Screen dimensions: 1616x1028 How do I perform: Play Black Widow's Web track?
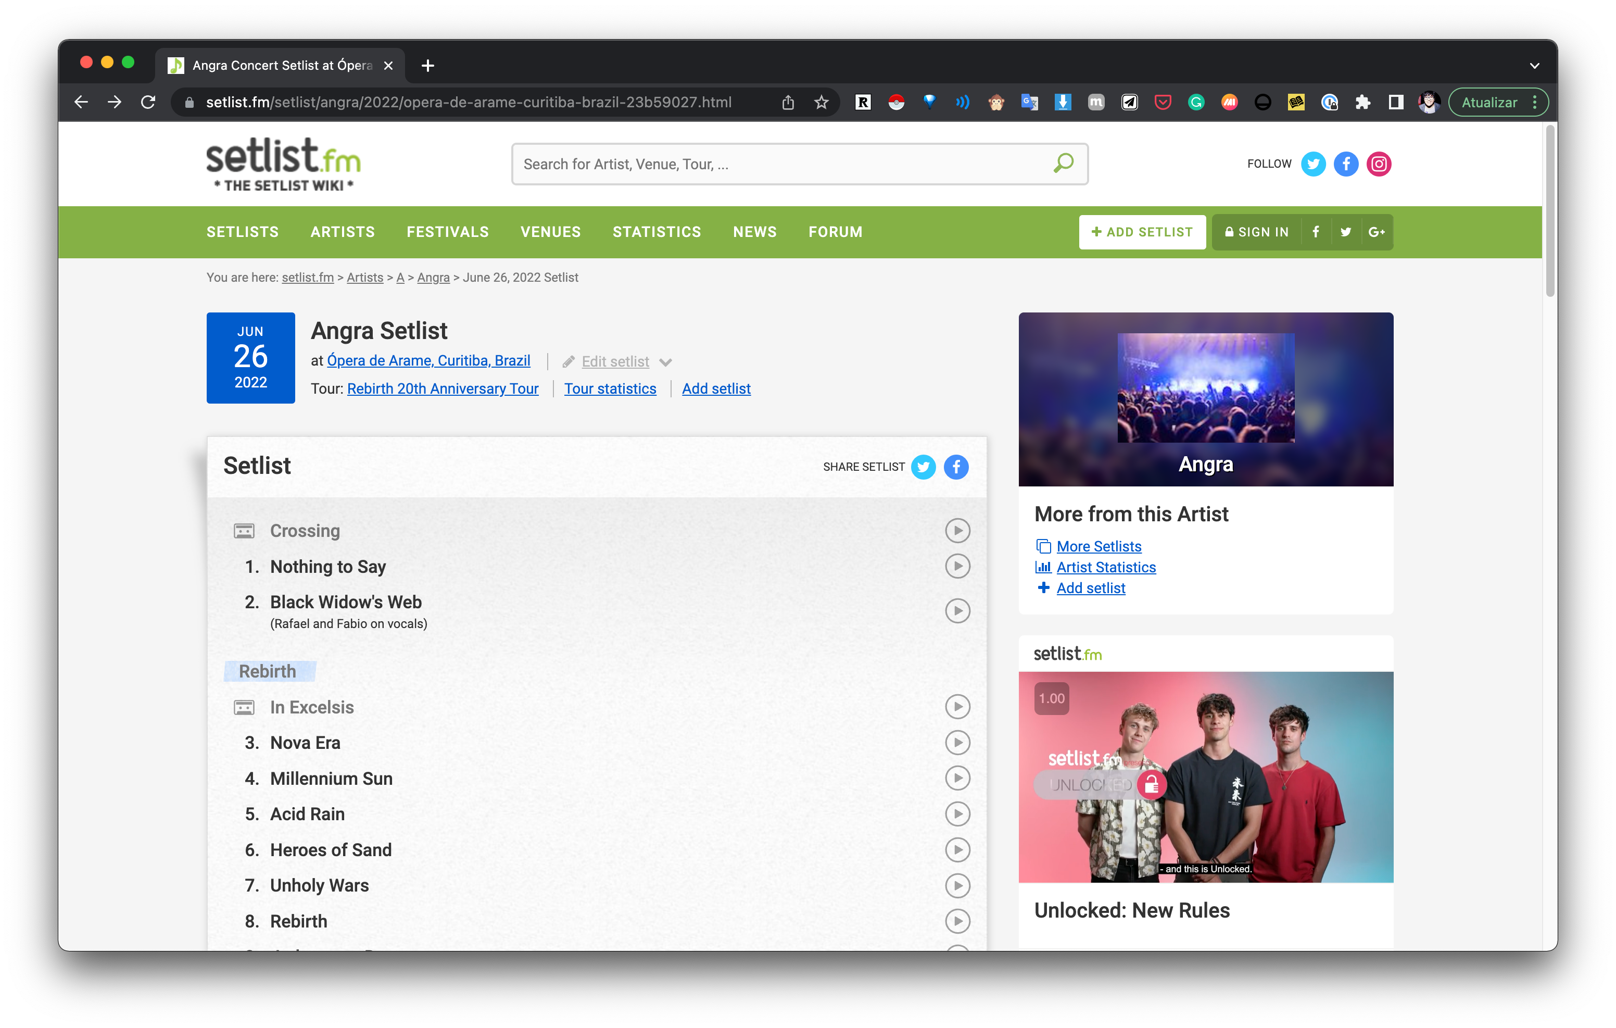click(957, 610)
